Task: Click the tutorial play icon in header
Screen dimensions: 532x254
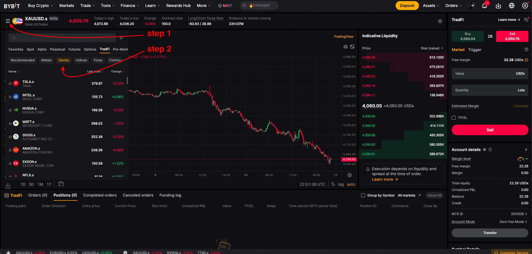Action: coord(440,21)
